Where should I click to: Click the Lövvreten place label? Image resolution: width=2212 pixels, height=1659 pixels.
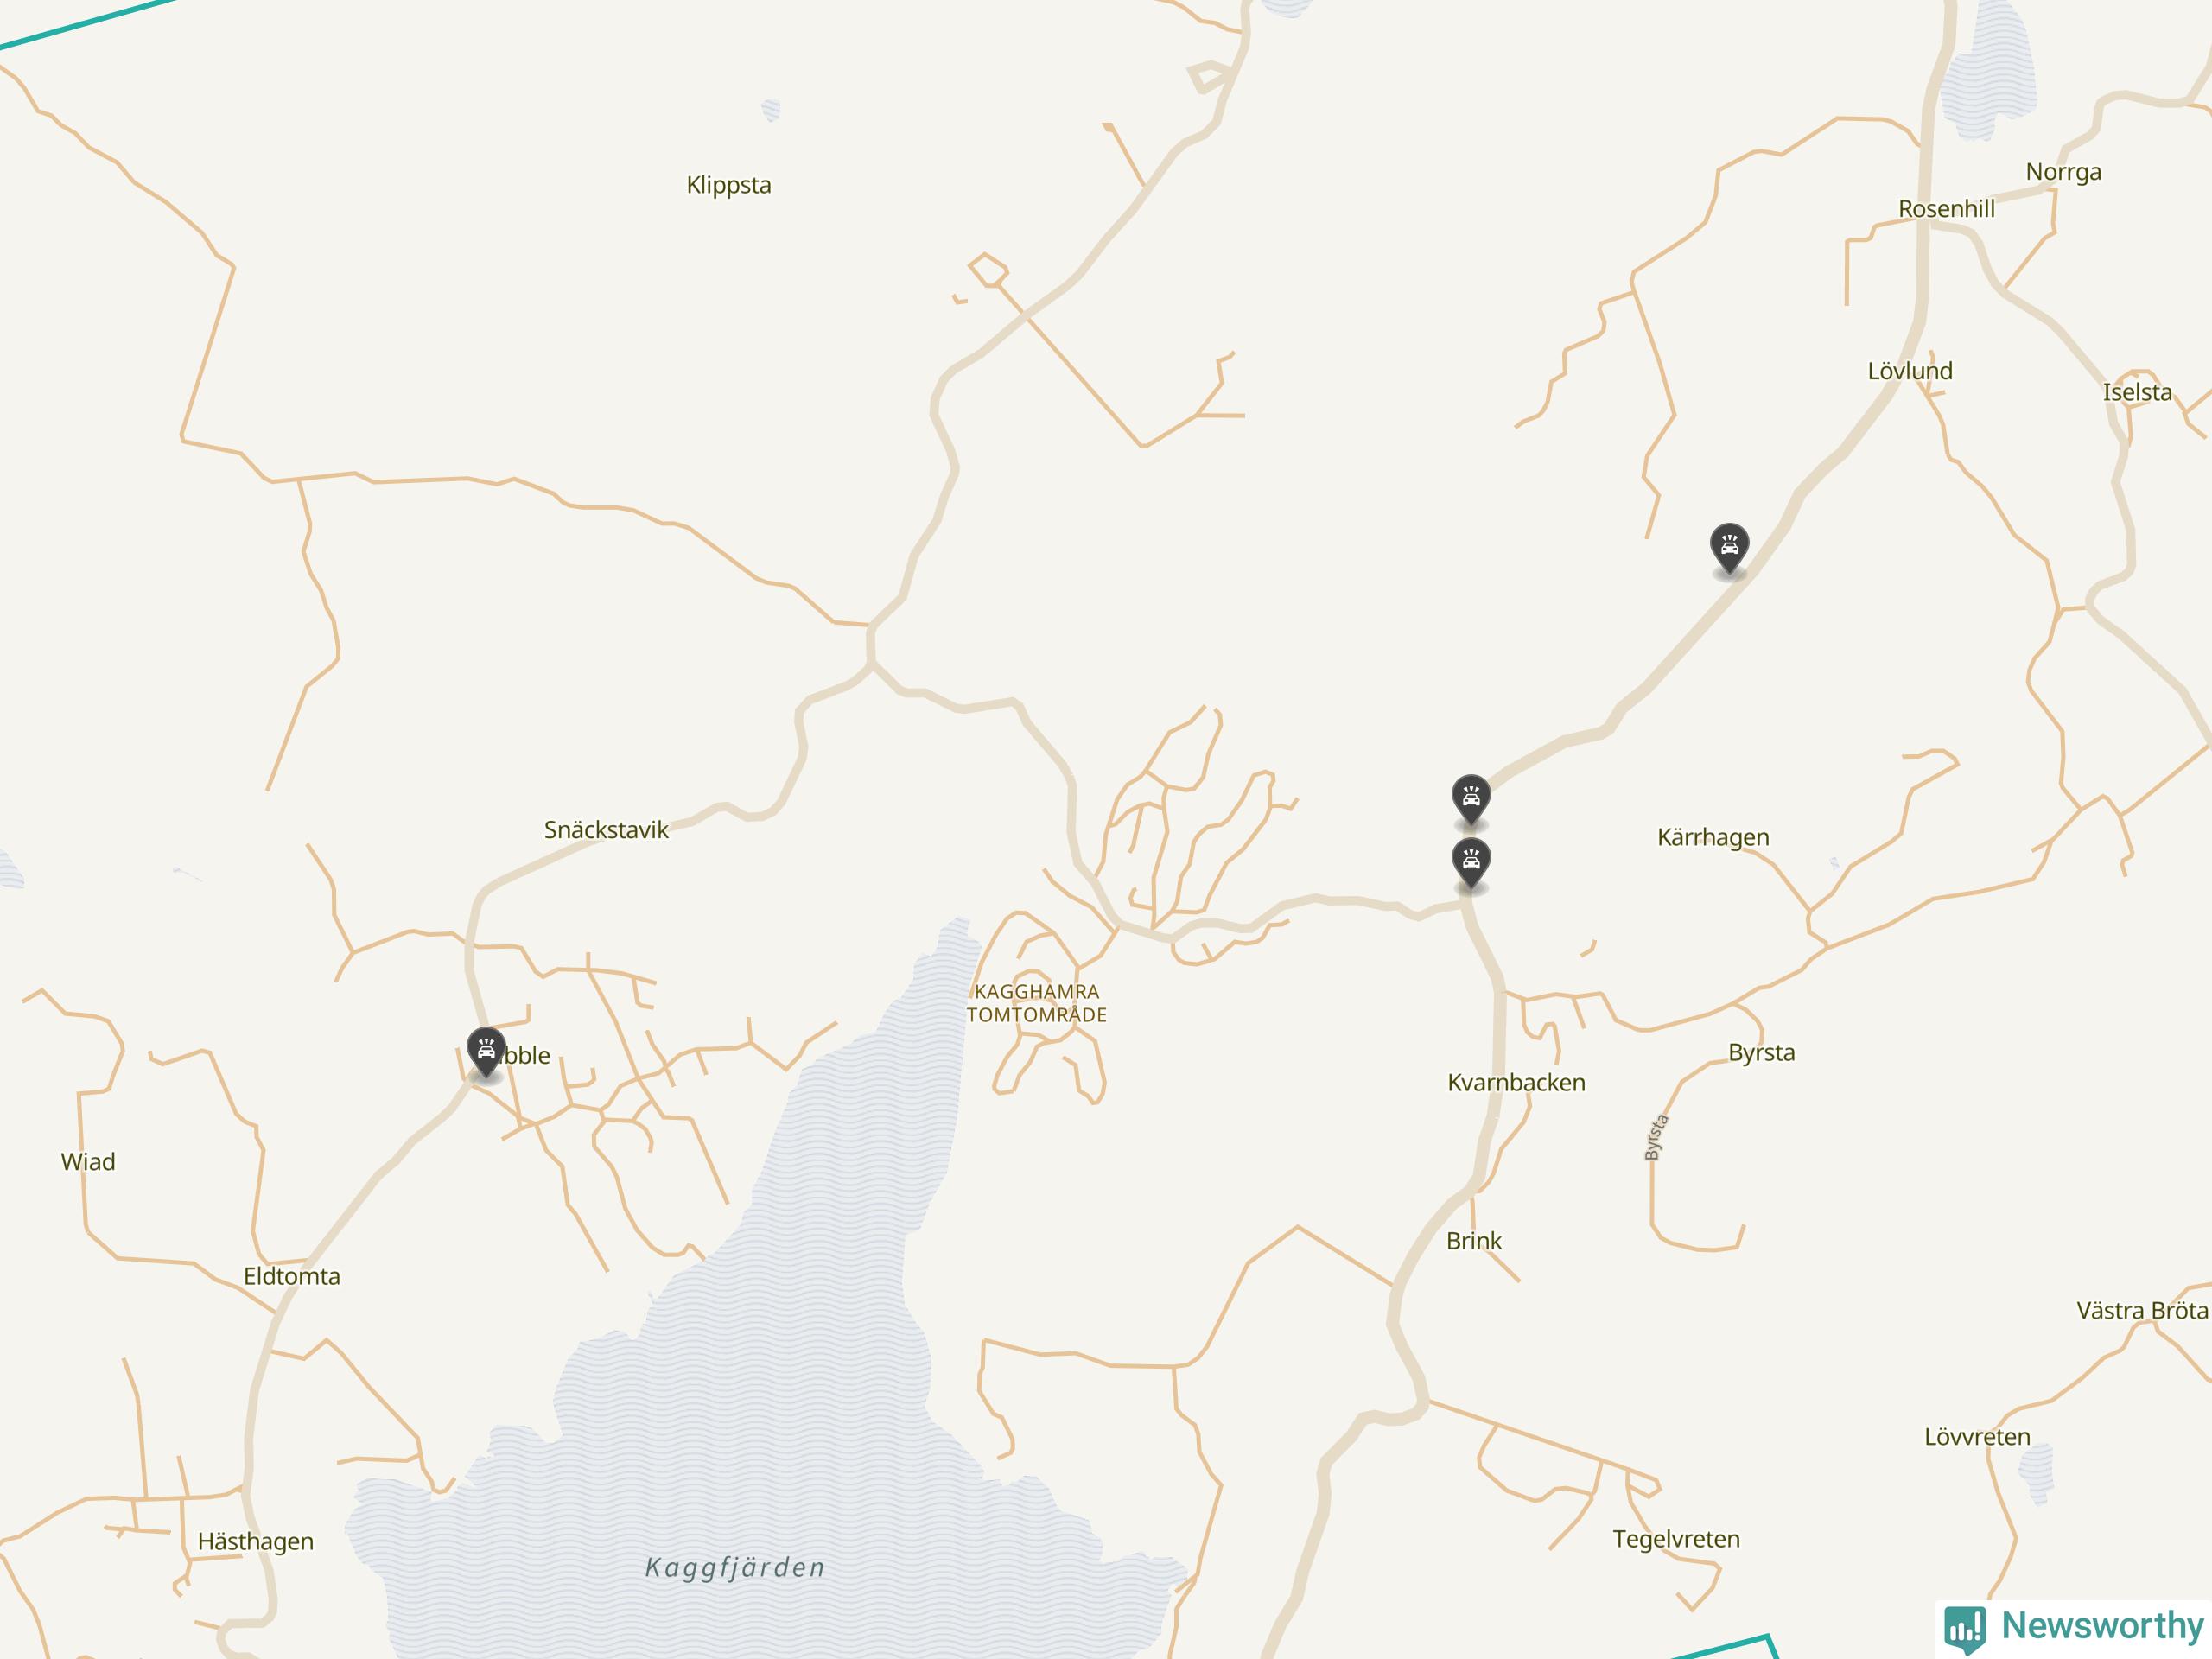pos(1977,1437)
